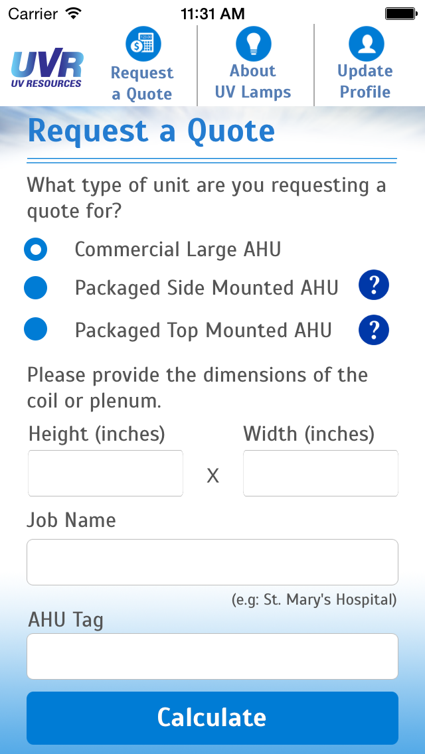Tap the calculator Request a Quote icon
425x754 pixels.
pos(143,44)
